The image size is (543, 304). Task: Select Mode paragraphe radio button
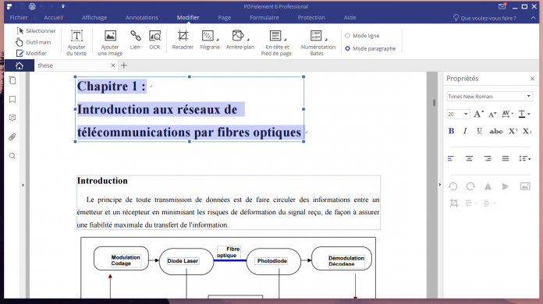click(x=371, y=49)
